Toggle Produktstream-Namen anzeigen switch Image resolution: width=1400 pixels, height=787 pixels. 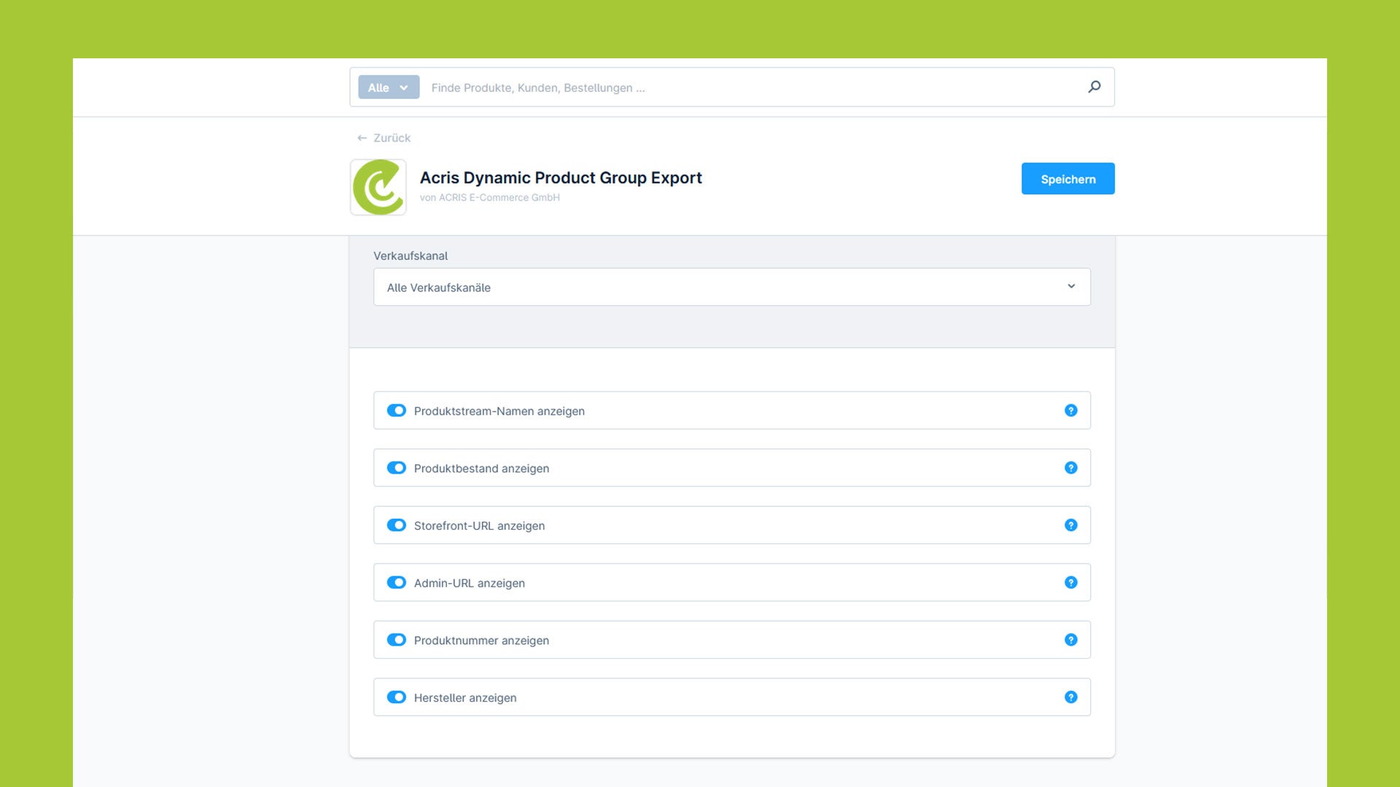[x=396, y=410]
